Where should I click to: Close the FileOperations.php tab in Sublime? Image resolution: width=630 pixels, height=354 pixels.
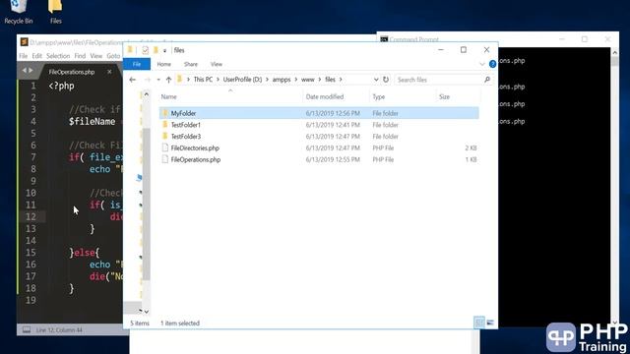(x=109, y=72)
